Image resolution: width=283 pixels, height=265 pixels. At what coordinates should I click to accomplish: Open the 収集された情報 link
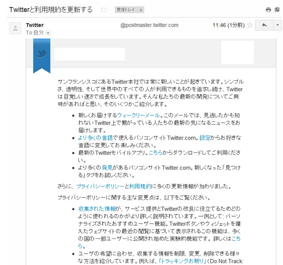[97, 209]
